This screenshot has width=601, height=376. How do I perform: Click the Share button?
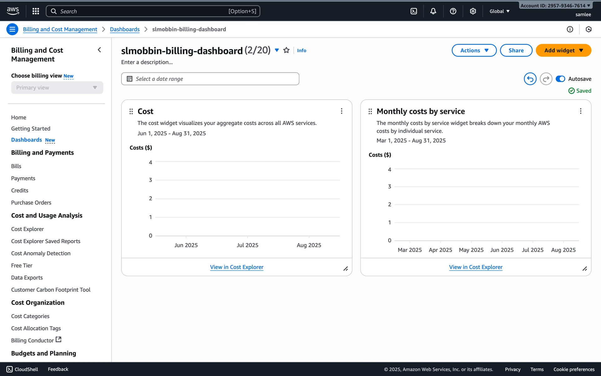click(x=516, y=50)
